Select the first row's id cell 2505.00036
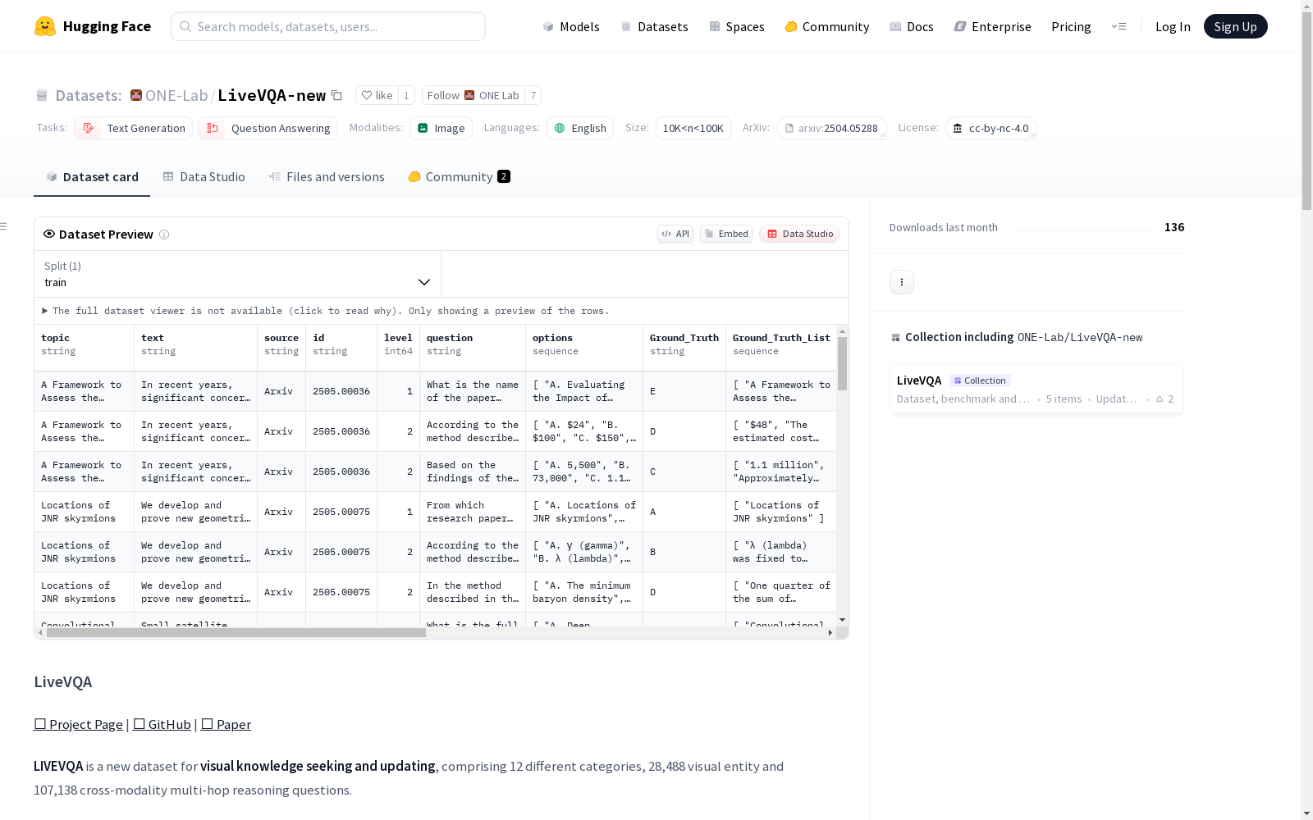 click(341, 391)
